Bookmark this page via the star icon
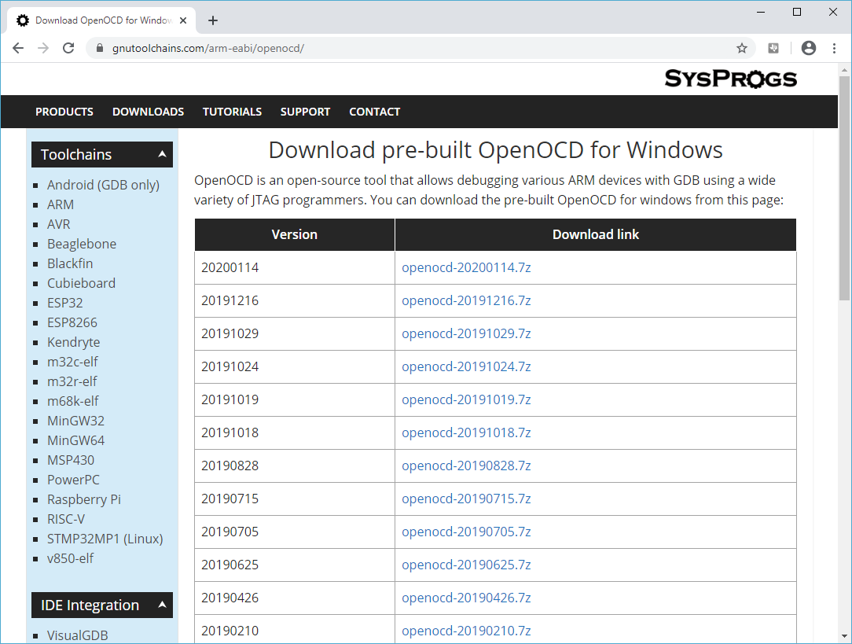 point(741,48)
